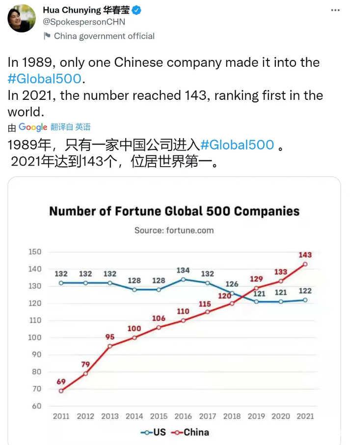The width and height of the screenshot is (350, 445).
Task: Click Hua Chunying's profile avatar
Action: 21,19
